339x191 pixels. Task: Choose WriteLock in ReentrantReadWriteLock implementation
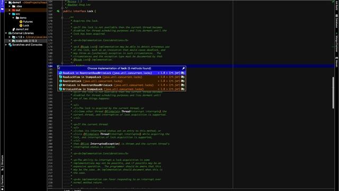click(x=122, y=85)
